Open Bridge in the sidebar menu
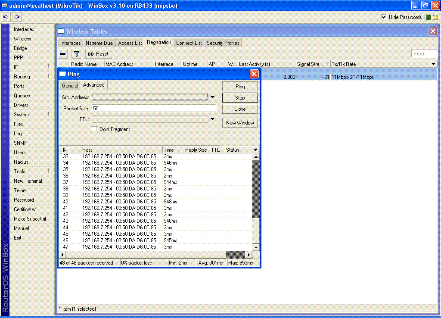 (20, 48)
